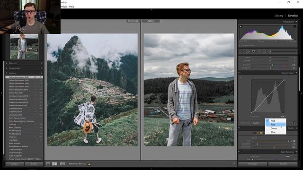Screen dimensions: 303x170
Task: Choose Green in the channel menu
Action: point(276,128)
